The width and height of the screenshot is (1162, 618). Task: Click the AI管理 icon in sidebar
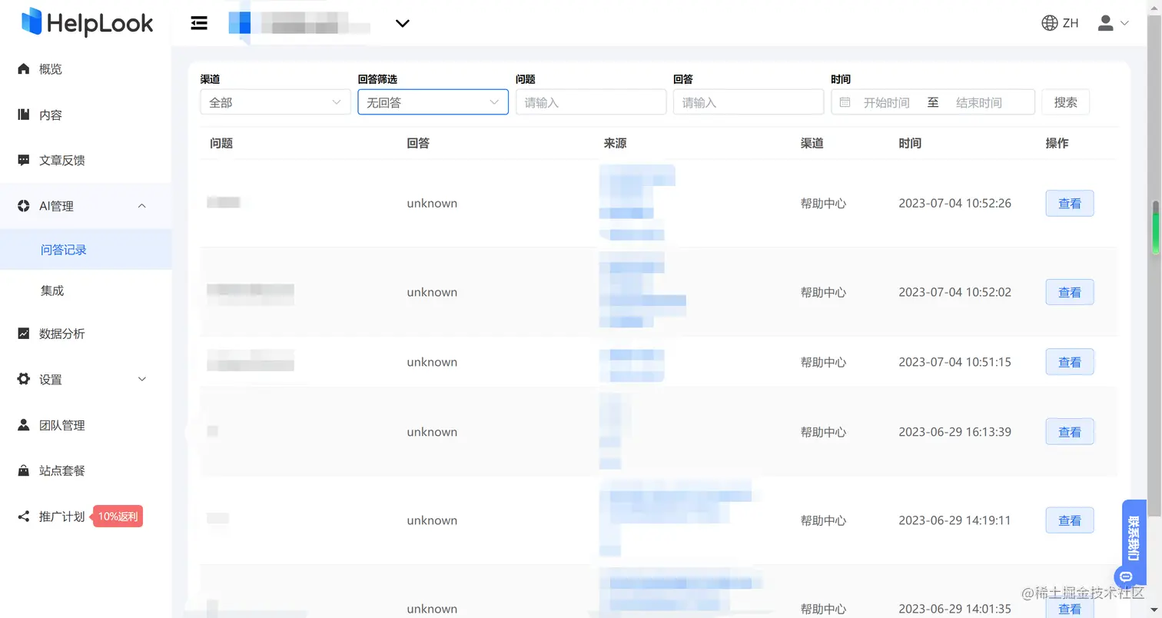point(24,206)
